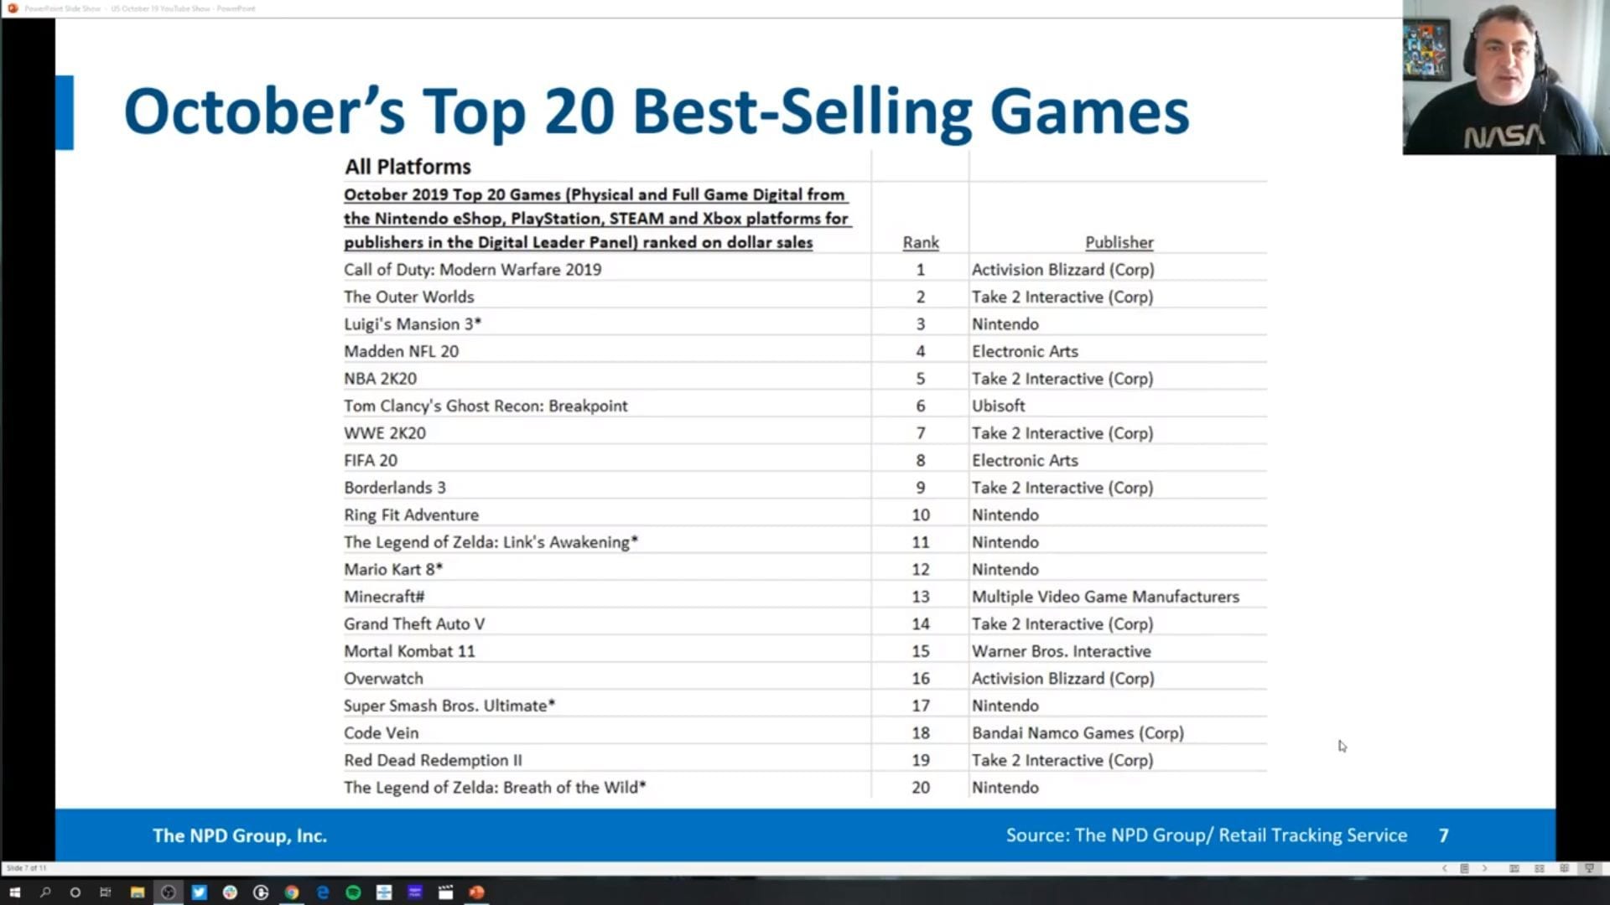Launch Twitter app from taskbar
This screenshot has width=1610, height=905.
pyautogui.click(x=199, y=892)
